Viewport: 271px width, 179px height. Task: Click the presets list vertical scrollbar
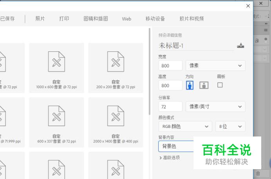150,71
